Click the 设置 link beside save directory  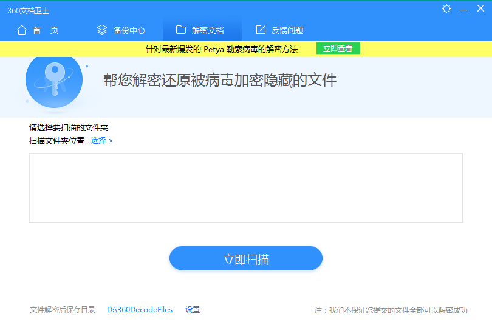193,310
